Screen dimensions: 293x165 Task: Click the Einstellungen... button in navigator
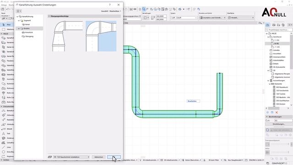pyautogui.click(x=279, y=124)
